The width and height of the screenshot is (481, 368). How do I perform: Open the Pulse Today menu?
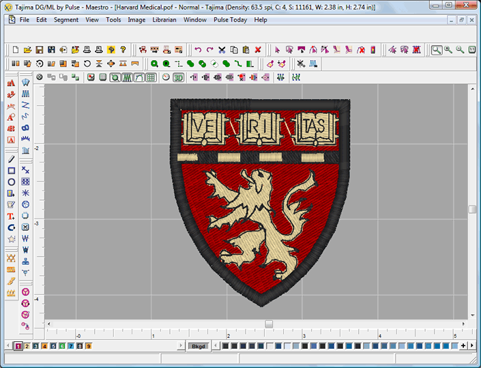click(230, 20)
